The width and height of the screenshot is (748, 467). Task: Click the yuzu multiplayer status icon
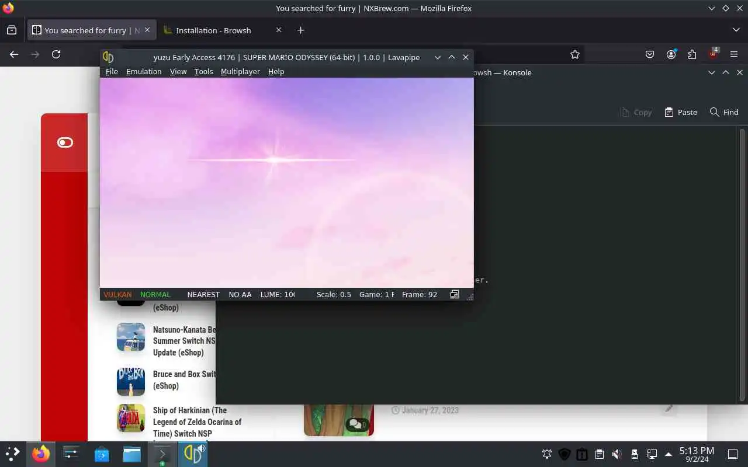[455, 294]
